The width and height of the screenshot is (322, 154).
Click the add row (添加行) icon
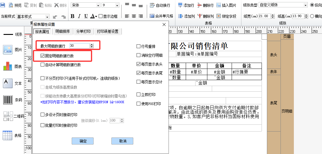point(180,5)
